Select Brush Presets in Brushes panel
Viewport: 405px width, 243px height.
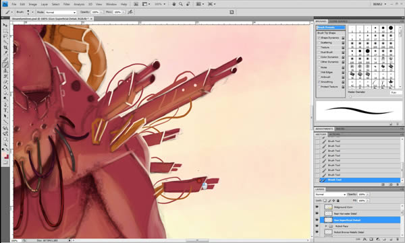[x=331, y=28]
